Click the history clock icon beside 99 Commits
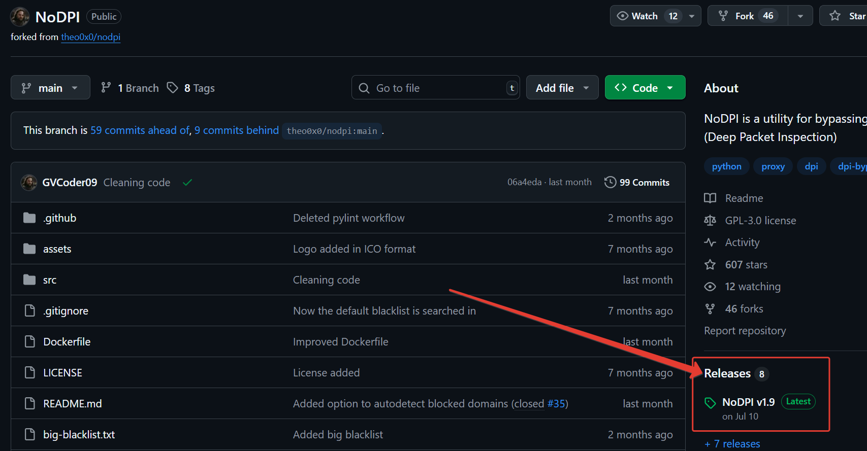This screenshot has height=451, width=867. coord(610,182)
